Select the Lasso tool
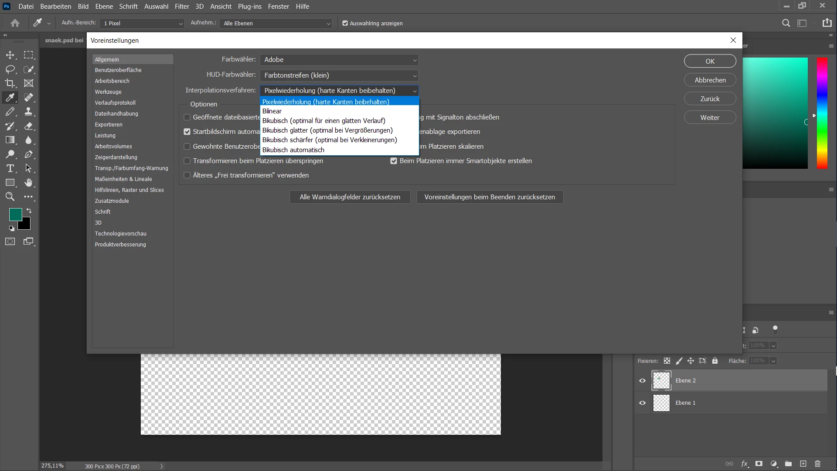 10,69
